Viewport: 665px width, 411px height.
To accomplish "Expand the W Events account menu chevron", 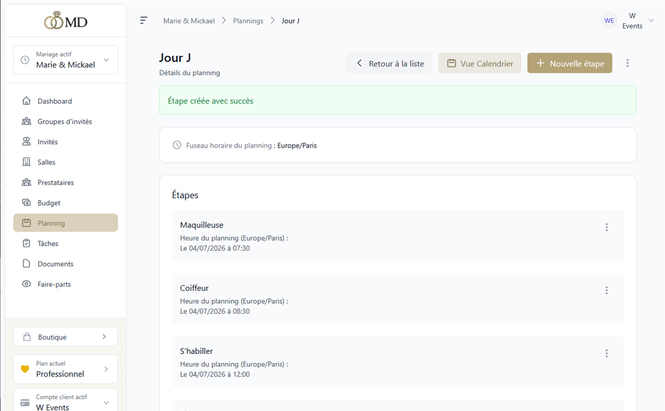I will click(x=651, y=21).
